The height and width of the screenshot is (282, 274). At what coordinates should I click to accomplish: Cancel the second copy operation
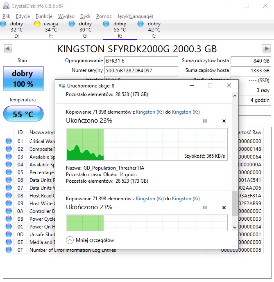coord(224,208)
